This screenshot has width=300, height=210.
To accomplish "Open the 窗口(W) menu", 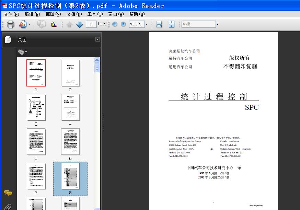I will pyautogui.click(x=116, y=14).
